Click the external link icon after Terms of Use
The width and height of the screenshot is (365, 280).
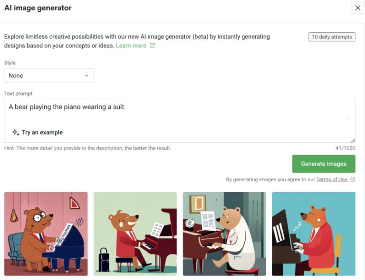[x=353, y=179]
